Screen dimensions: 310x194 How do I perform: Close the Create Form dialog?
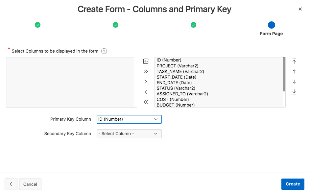pos(300,9)
